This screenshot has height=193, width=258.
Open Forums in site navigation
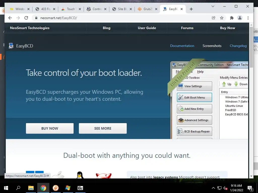187,28
